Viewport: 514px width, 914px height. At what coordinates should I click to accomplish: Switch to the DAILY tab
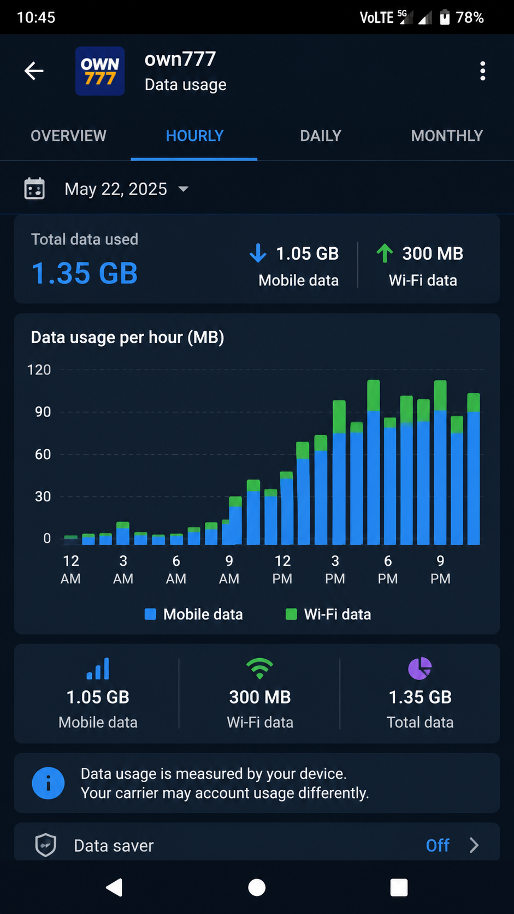pyautogui.click(x=321, y=136)
